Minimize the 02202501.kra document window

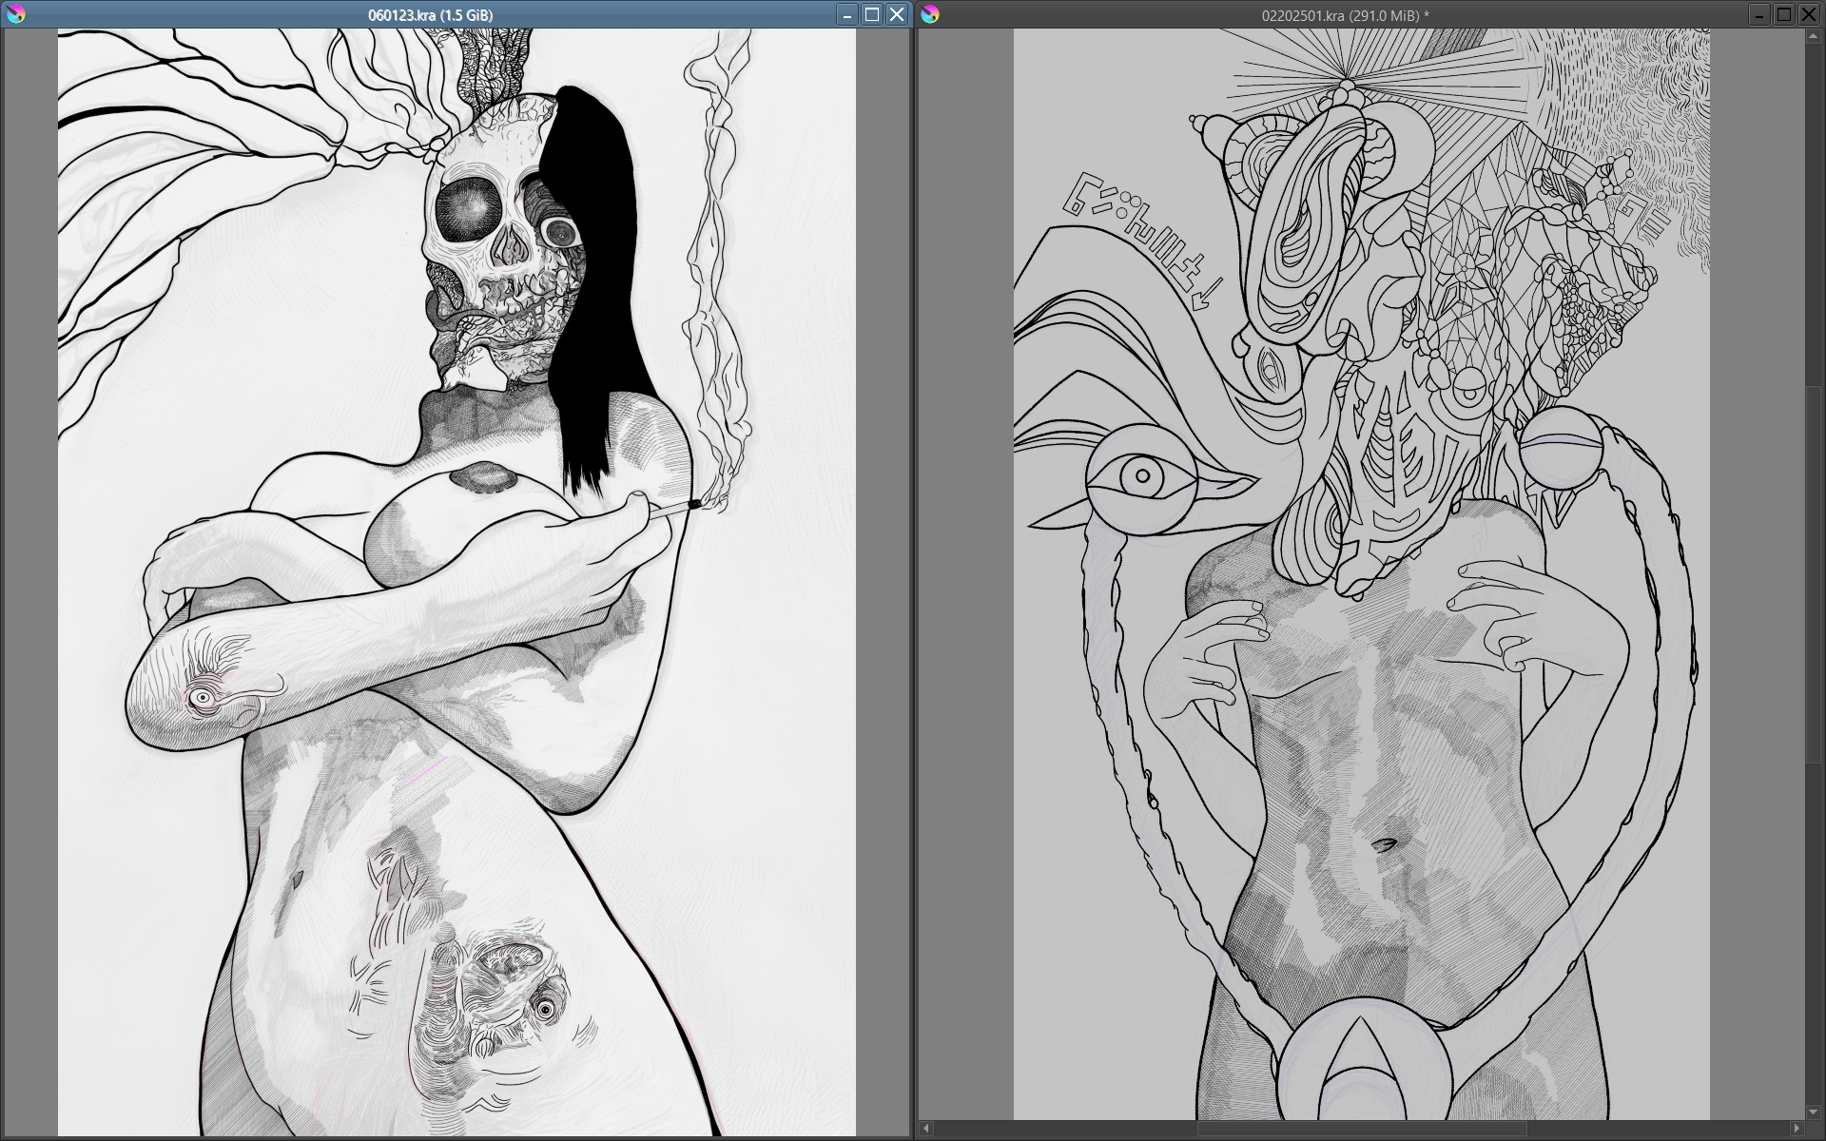pyautogui.click(x=1759, y=14)
